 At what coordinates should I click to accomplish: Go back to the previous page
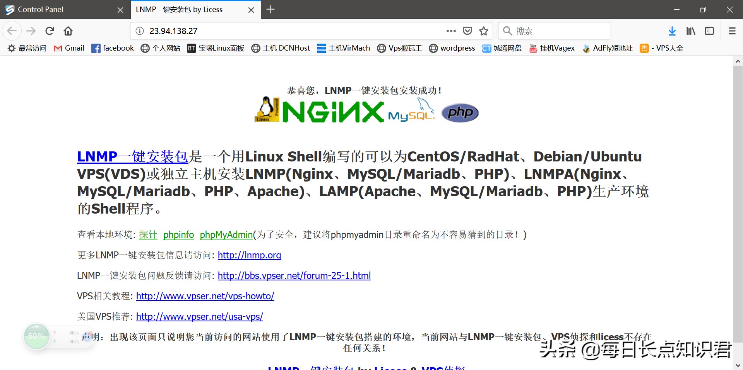coord(12,31)
